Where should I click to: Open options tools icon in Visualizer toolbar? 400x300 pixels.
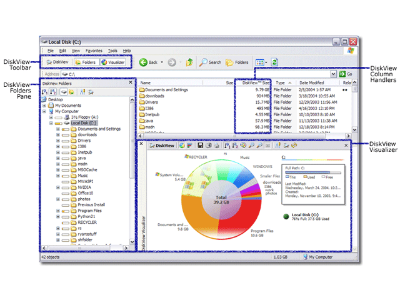(277, 146)
